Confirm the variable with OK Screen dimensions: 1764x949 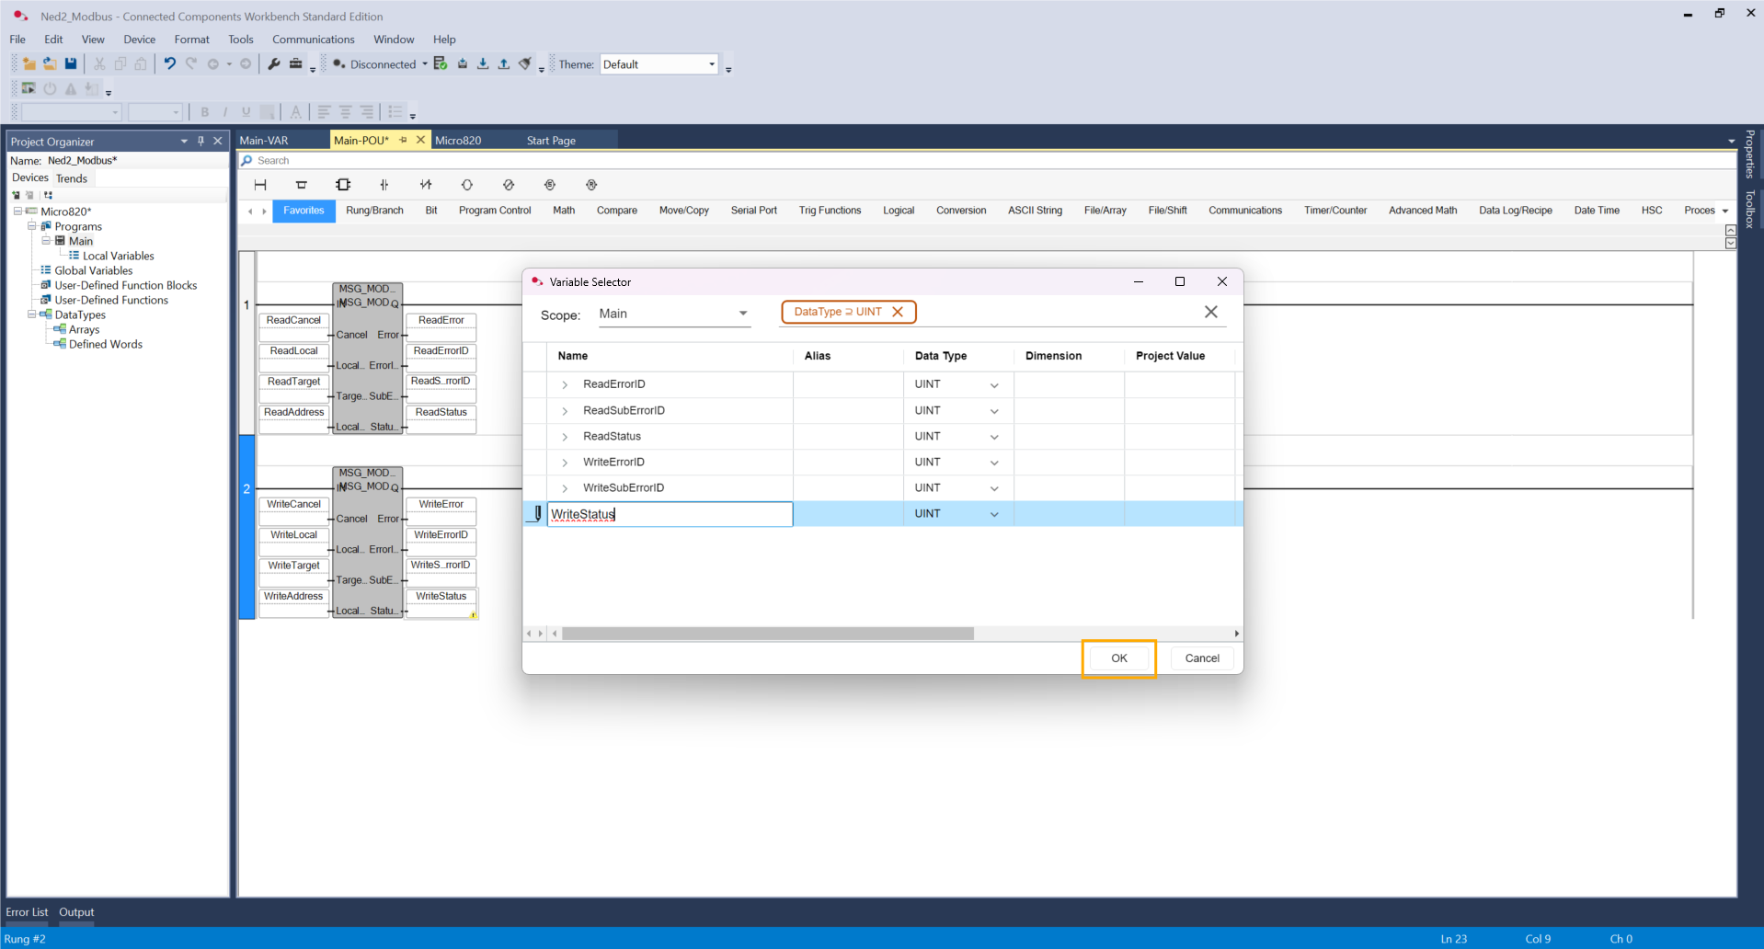point(1118,658)
